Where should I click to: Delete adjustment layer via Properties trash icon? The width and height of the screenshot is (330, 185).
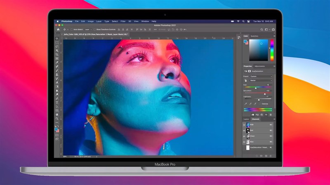pyautogui.click(x=271, y=115)
